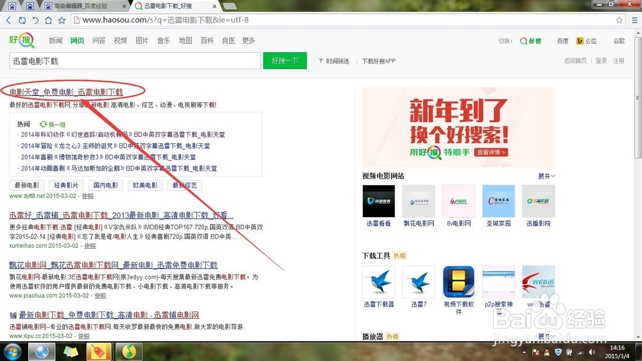The height and width of the screenshot is (361, 642).
Task: Open the 马达加斯加的企鹅 hot movie link
Action: tap(119, 168)
